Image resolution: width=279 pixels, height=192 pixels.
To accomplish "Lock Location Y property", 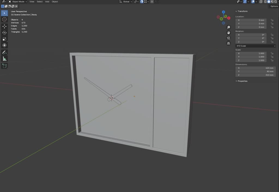I will click(272, 23).
